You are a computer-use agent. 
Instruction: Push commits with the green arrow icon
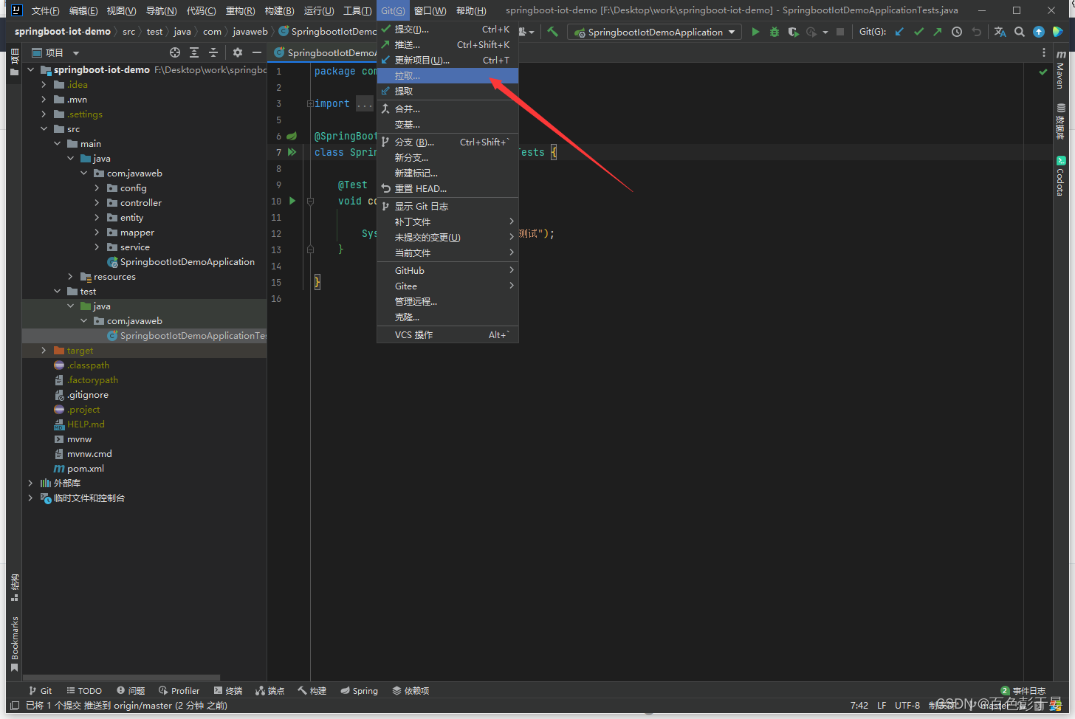click(x=938, y=32)
